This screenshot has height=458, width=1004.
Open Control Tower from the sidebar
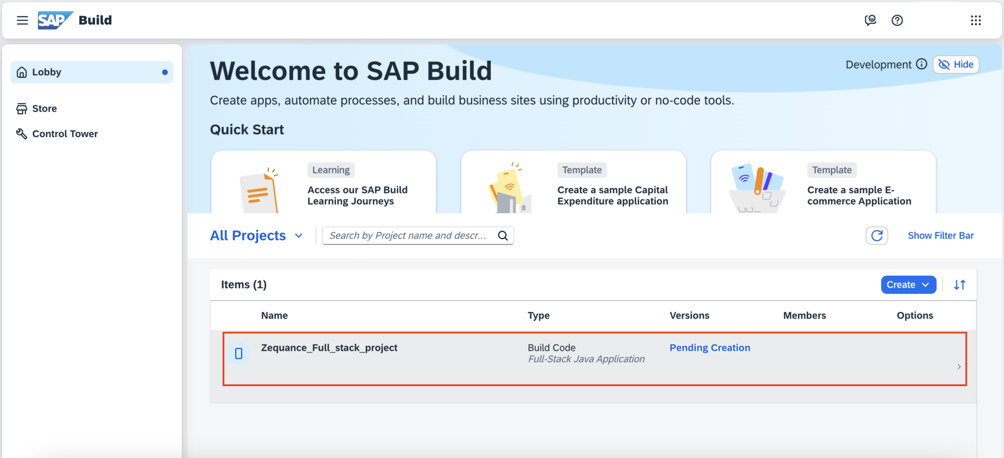(64, 133)
